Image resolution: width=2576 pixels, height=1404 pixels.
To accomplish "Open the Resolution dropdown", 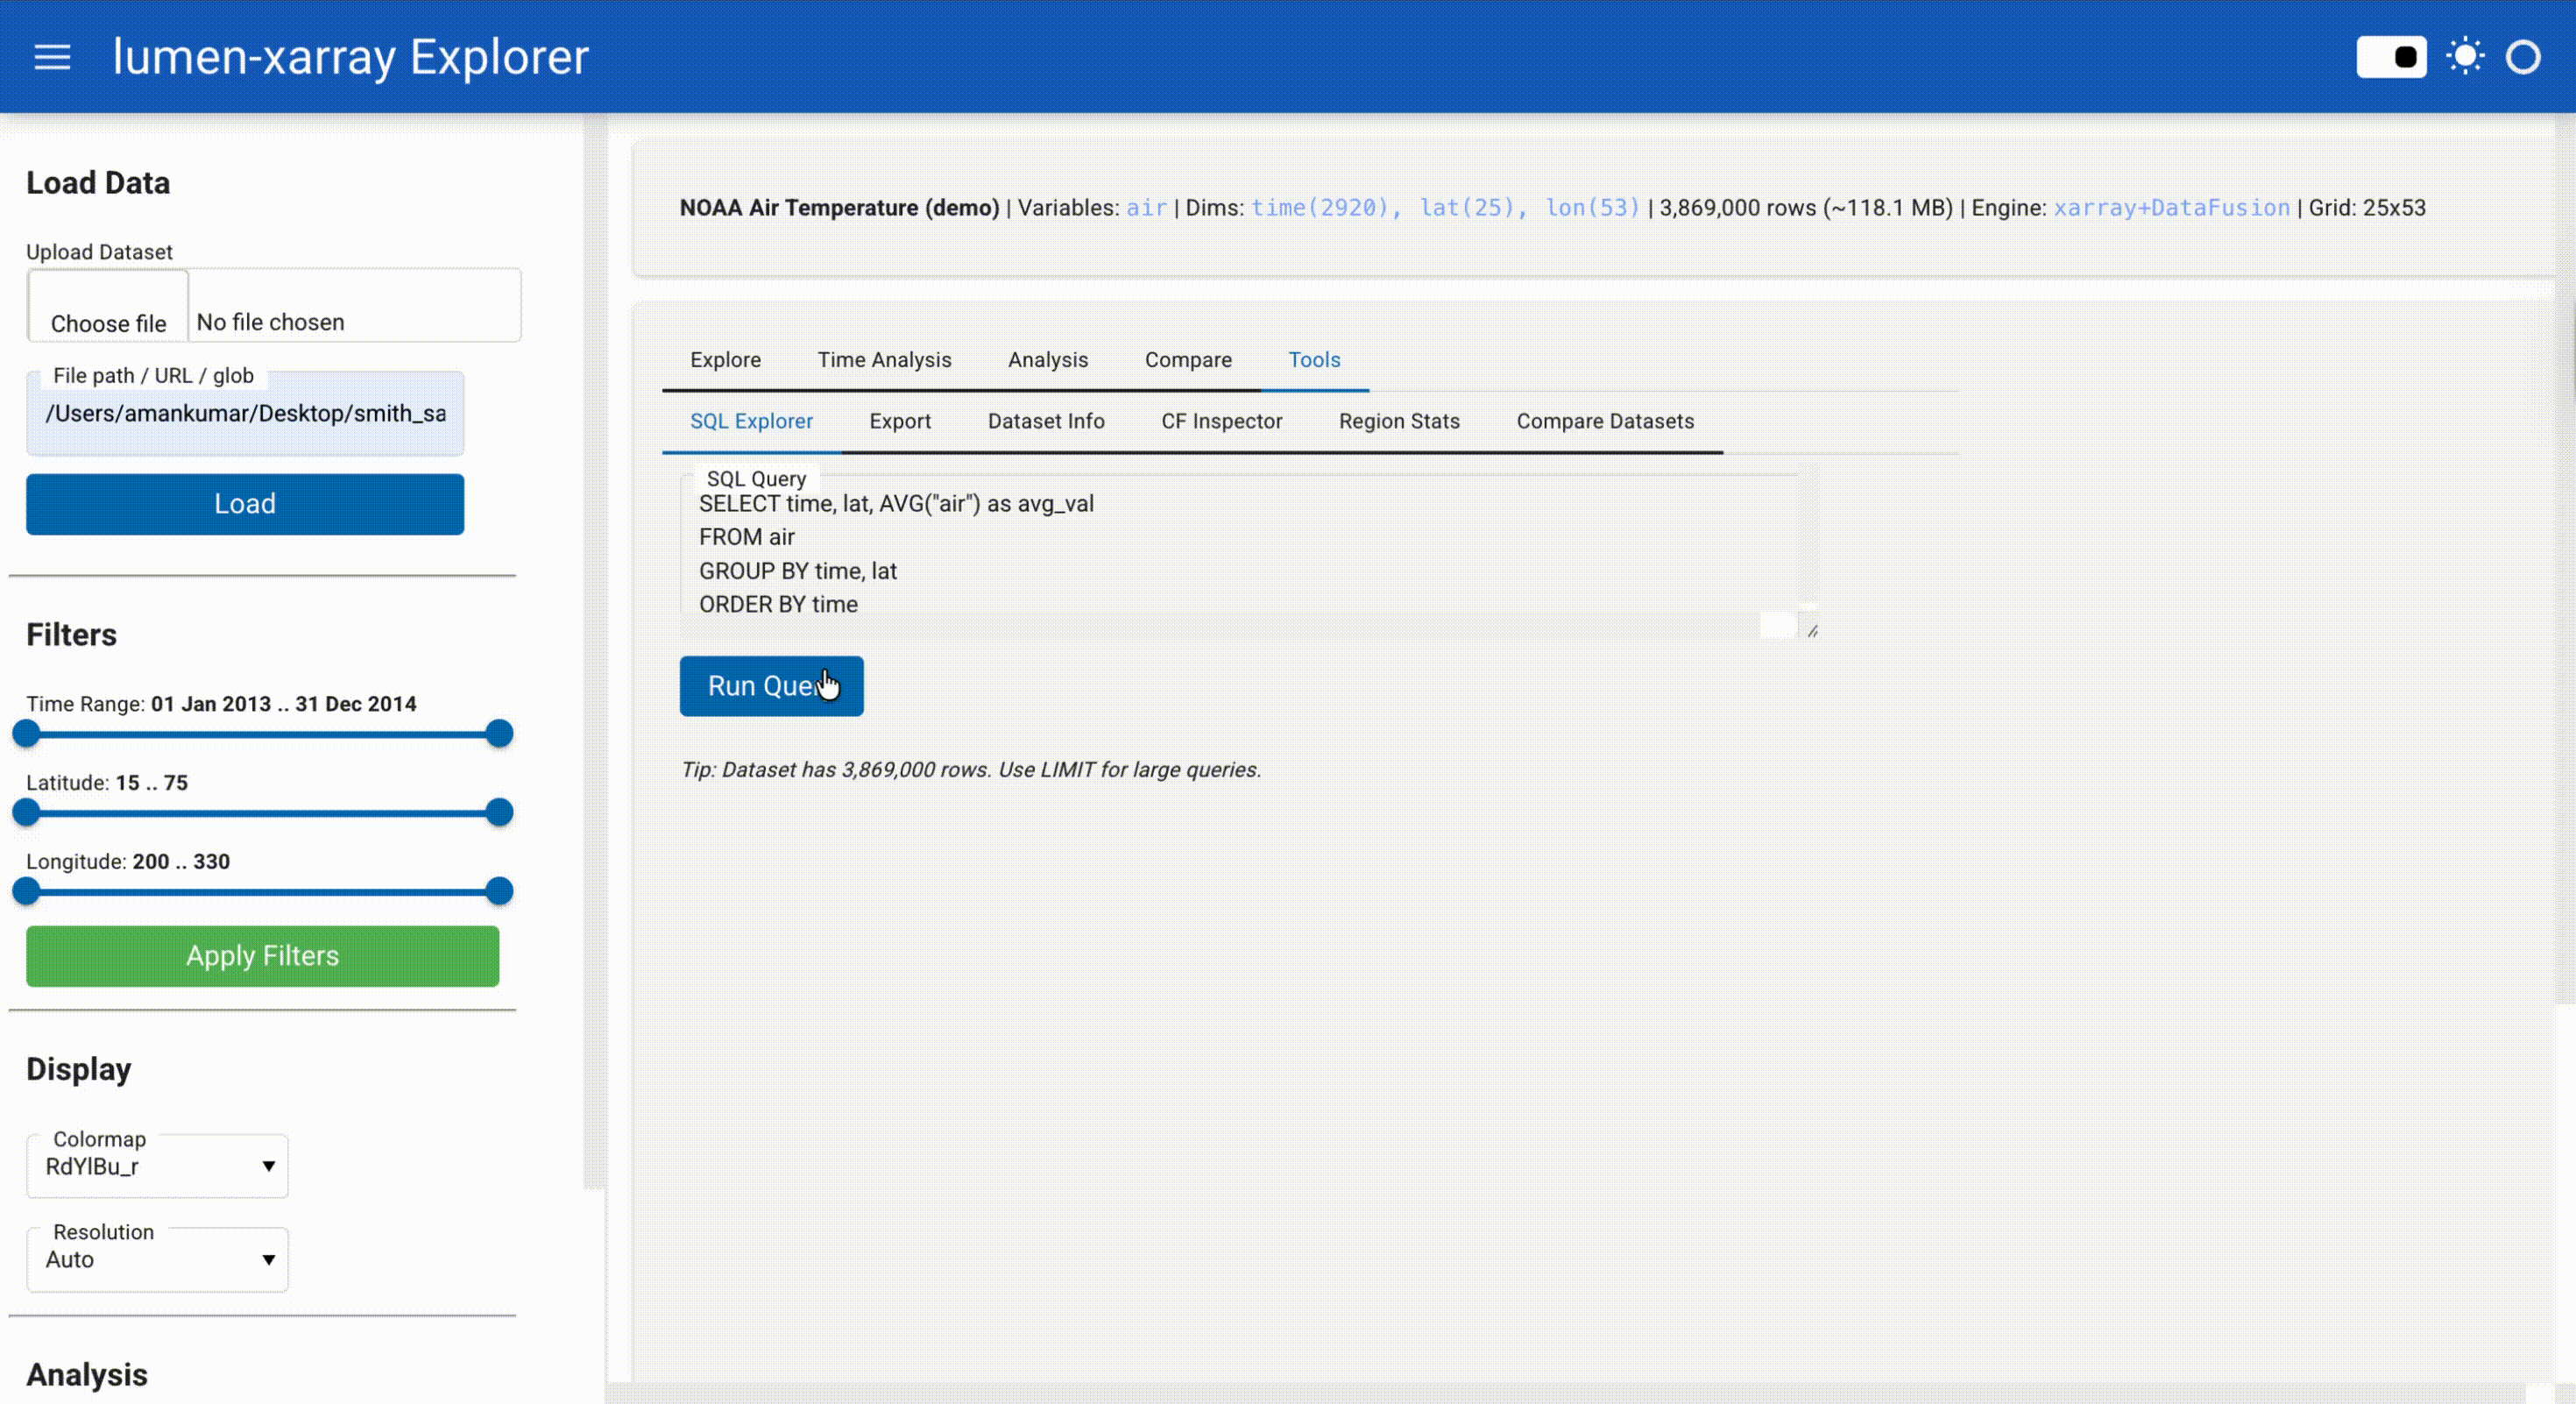I will [157, 1260].
